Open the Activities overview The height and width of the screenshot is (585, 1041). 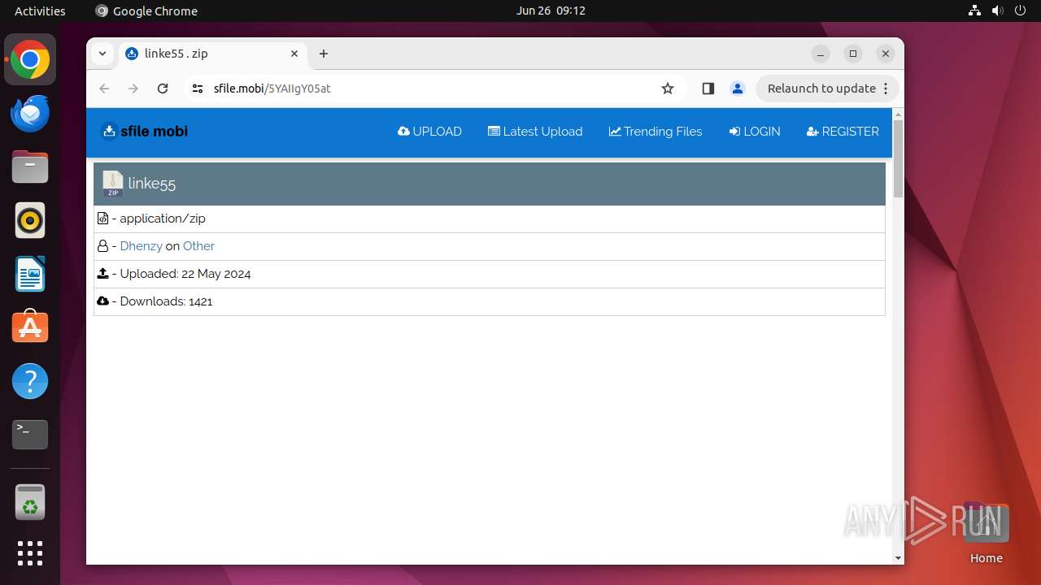tap(40, 11)
